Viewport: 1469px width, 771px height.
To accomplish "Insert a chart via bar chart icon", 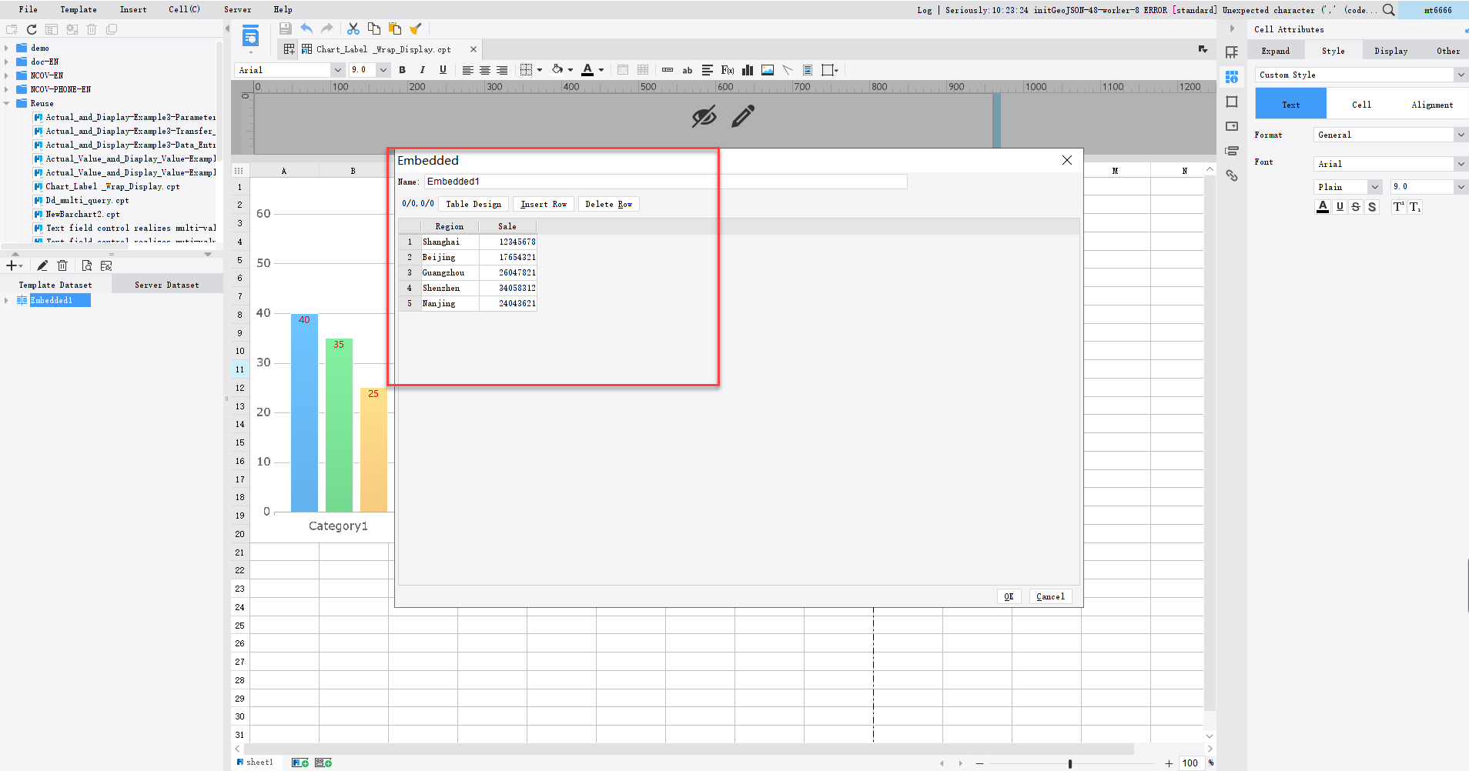I will (x=748, y=70).
